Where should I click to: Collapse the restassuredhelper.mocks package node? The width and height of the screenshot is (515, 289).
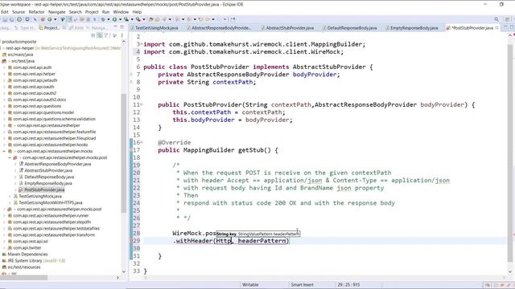(4, 151)
